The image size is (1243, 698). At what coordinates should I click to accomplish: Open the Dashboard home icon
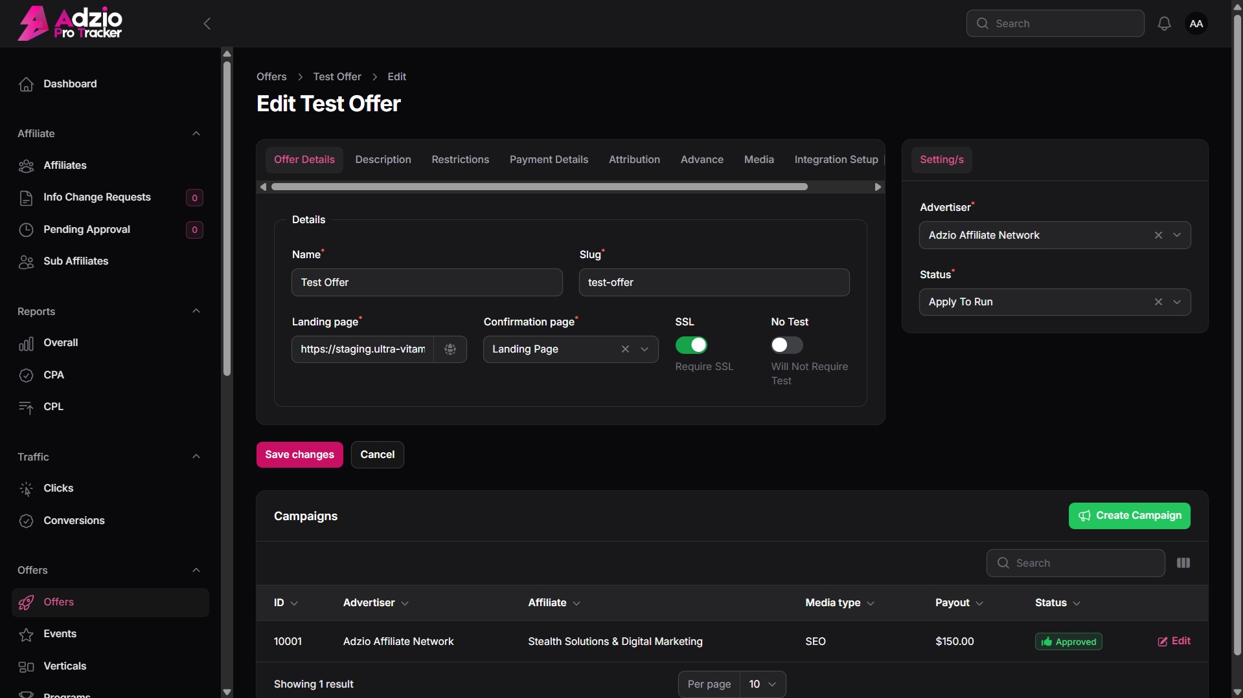pos(26,84)
